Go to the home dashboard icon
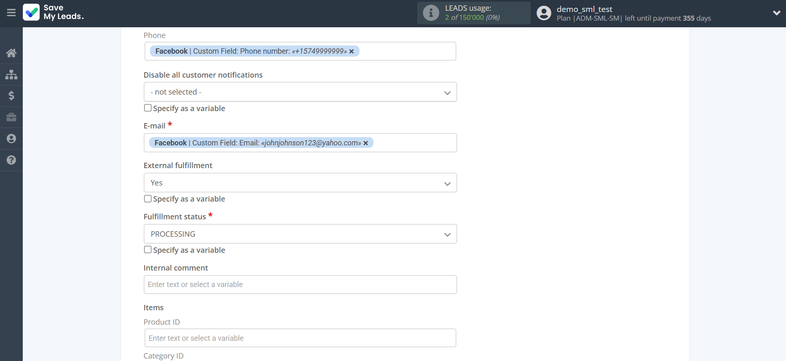786x361 pixels. (11, 53)
